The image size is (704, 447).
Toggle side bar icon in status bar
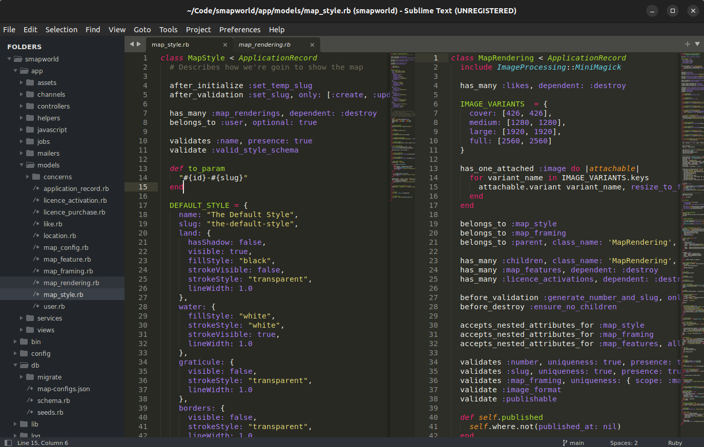[8, 443]
